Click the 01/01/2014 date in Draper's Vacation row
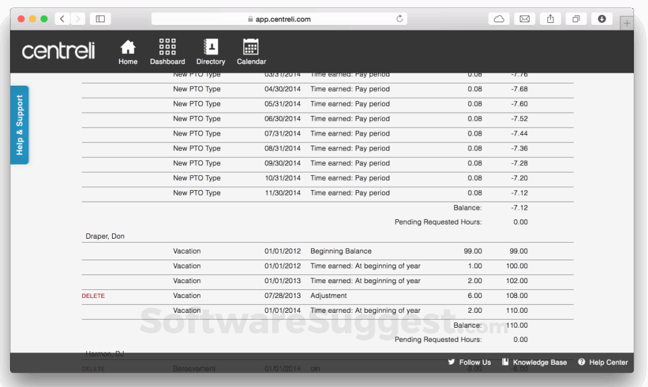The height and width of the screenshot is (387, 648). point(283,310)
